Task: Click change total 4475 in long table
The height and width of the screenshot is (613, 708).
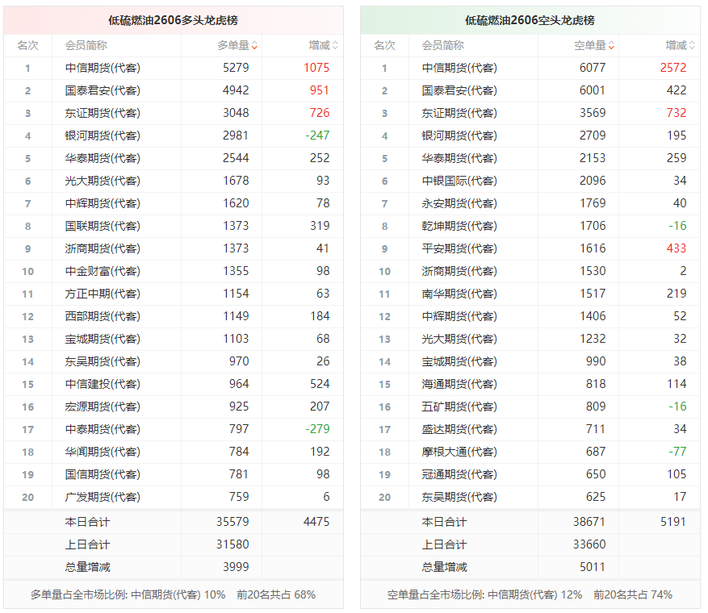Action: click(x=316, y=522)
